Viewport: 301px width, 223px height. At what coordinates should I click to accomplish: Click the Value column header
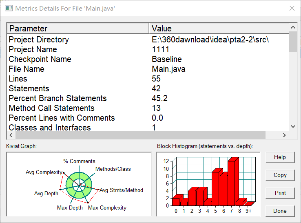tap(219, 29)
